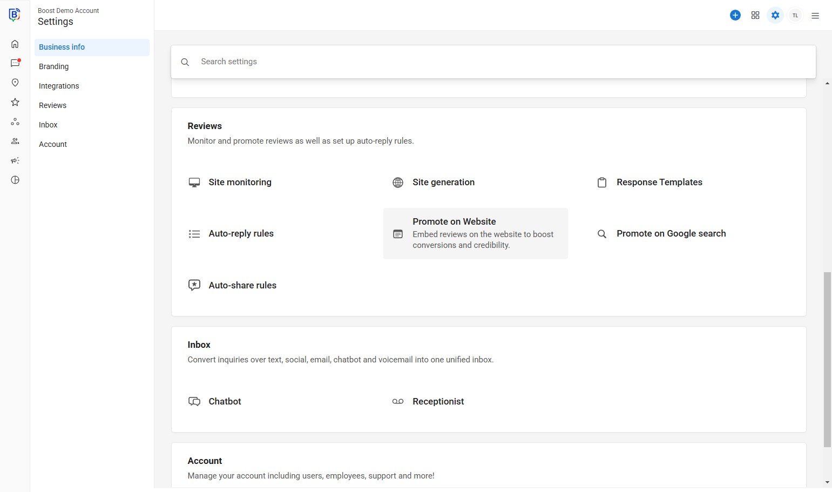
Task: Select Branding in settings menu
Action: coord(54,66)
